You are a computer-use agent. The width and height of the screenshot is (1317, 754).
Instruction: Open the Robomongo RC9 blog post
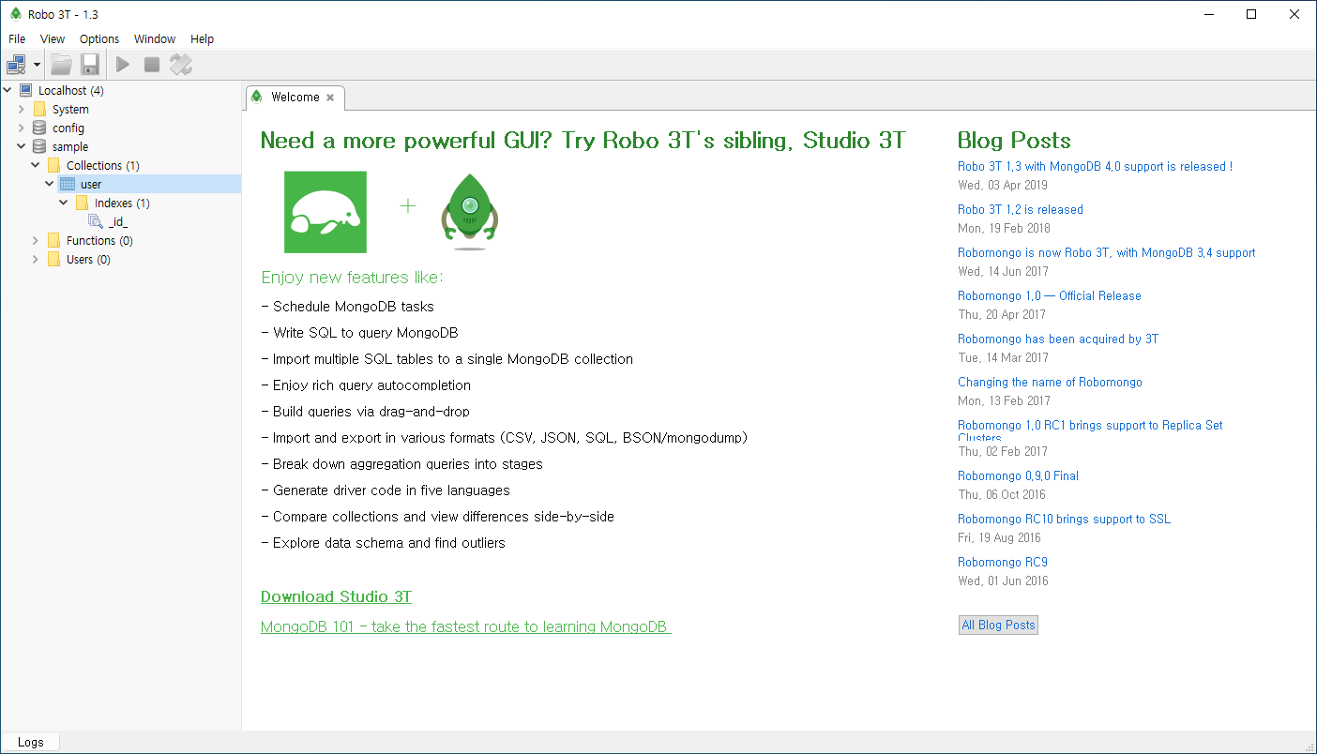click(x=1003, y=562)
